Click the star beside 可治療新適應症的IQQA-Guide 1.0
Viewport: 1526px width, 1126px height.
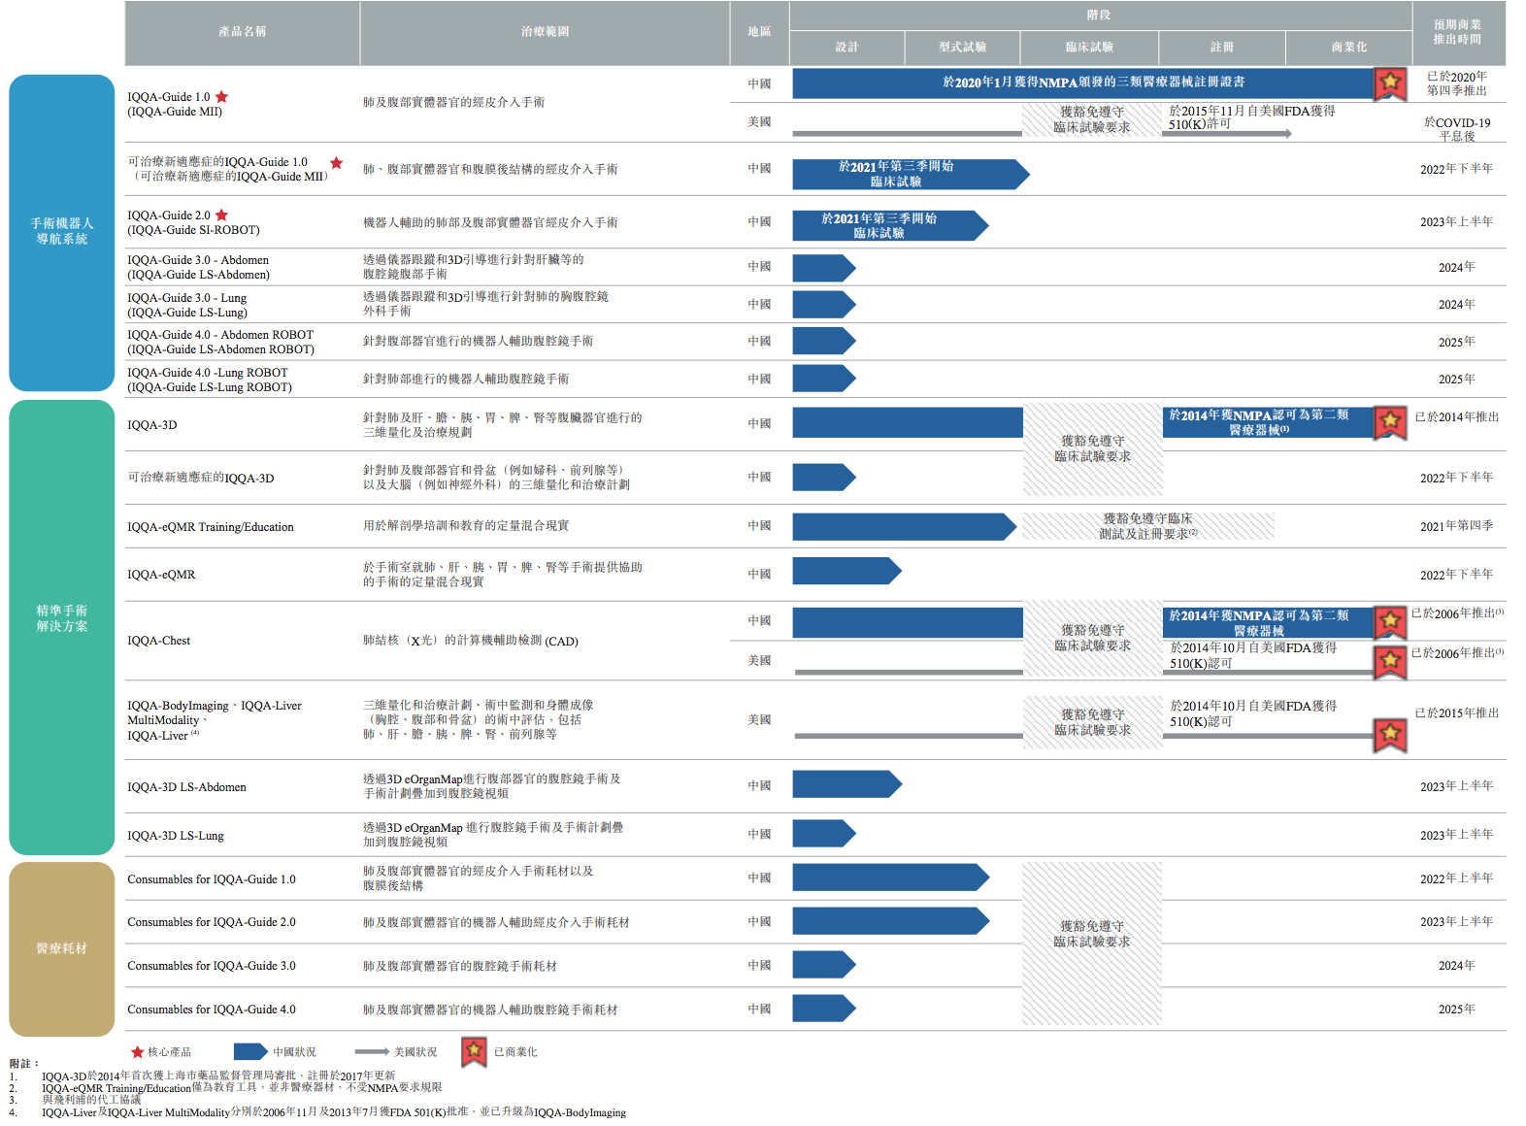336,163
